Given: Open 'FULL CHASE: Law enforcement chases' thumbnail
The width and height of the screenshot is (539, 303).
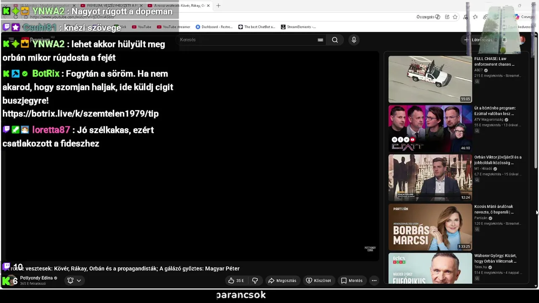Looking at the screenshot, I should click(x=430, y=79).
